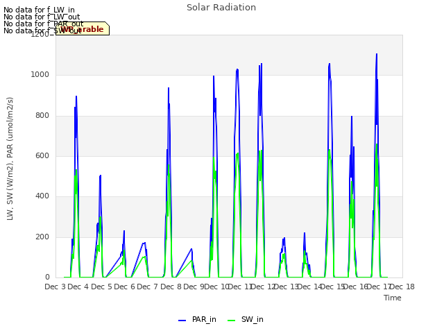Click the 'No data for f_LW_in' message
This screenshot has height=333, width=444.
pos(39,10)
